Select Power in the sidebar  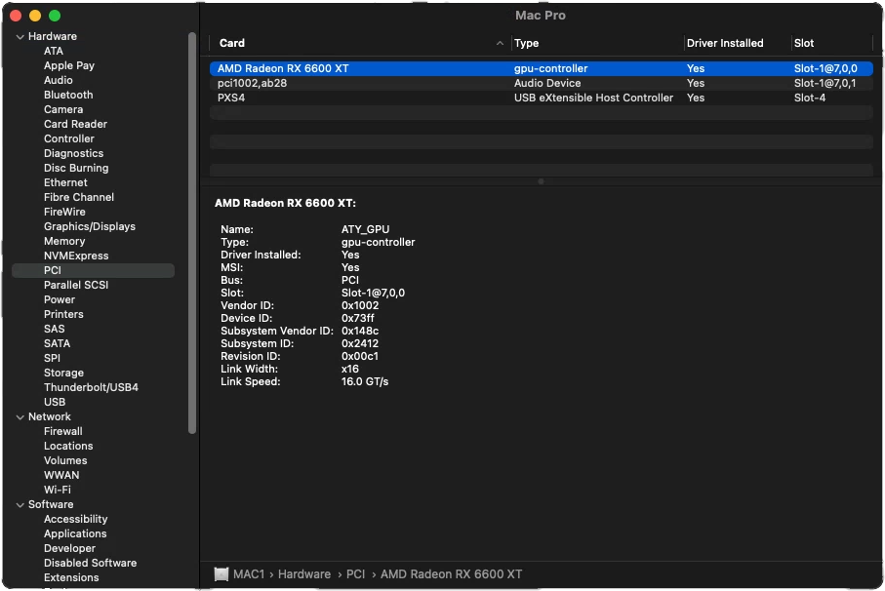[60, 300]
